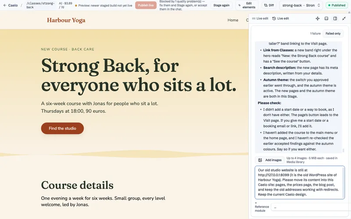This screenshot has height=219, width=351.
Task: Open Edit elements mode
Action: click(x=247, y=5)
